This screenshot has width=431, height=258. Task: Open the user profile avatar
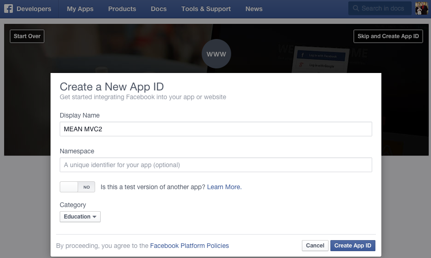pyautogui.click(x=421, y=8)
